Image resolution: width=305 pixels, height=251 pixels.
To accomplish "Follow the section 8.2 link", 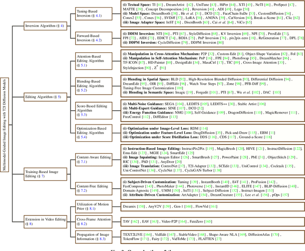I will coord(83,224).
